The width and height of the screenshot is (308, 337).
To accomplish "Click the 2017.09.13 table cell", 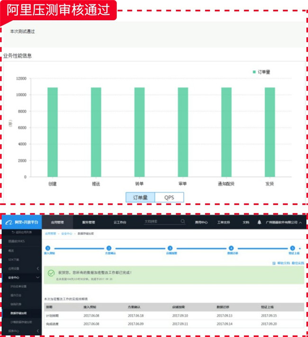I will click(x=225, y=316).
